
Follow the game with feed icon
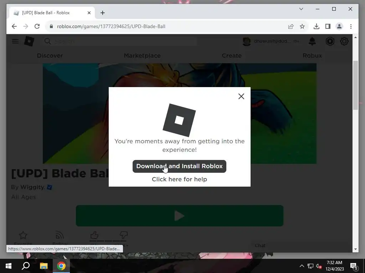coord(60,235)
